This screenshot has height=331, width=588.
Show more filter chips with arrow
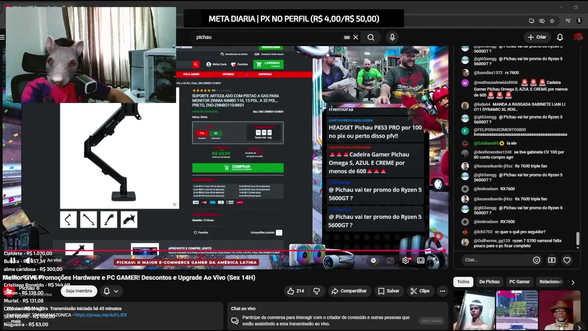pos(573,282)
